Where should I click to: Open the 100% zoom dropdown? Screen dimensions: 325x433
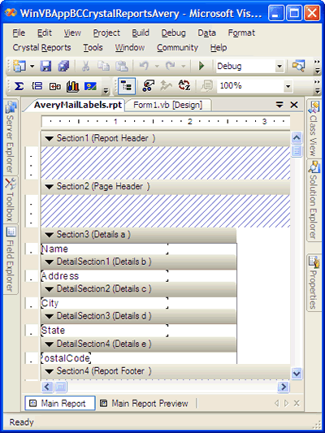coord(288,86)
